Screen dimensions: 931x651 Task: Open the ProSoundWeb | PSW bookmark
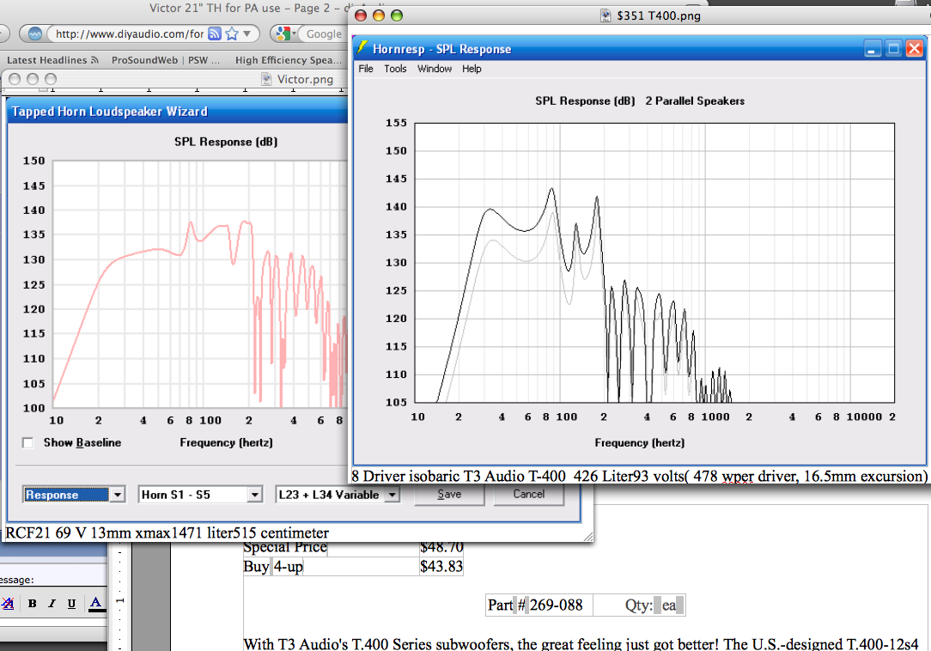point(165,60)
